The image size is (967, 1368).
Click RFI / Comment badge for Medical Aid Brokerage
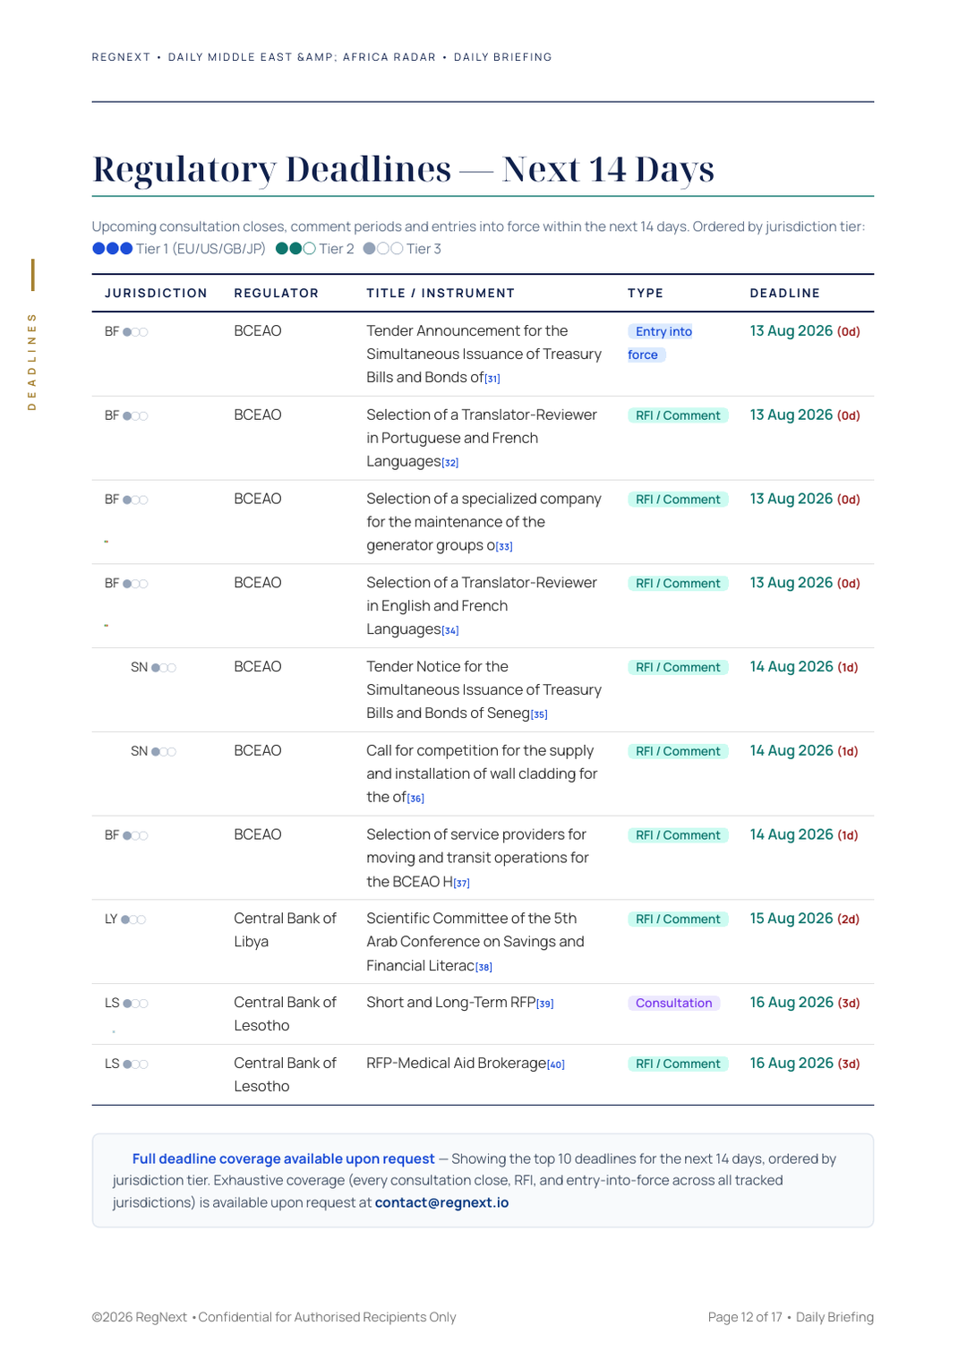678,1064
